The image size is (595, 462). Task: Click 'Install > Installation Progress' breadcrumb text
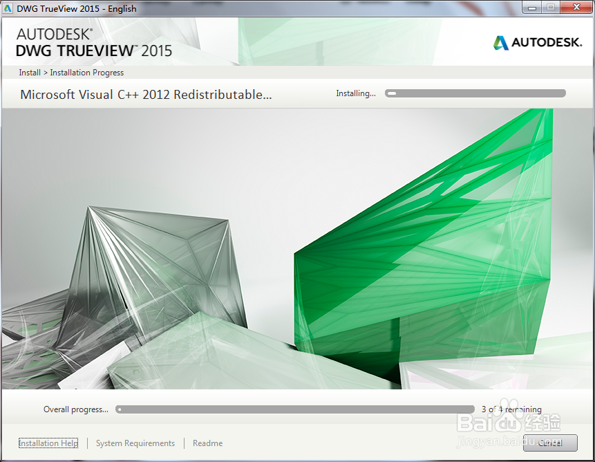[x=71, y=73]
